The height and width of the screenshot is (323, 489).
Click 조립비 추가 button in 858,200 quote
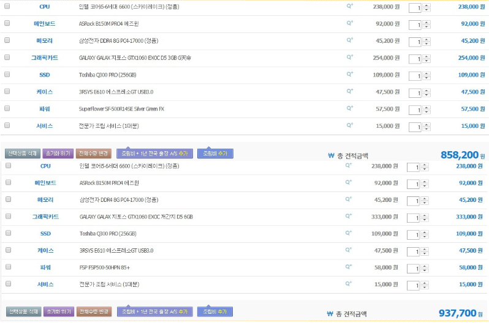[x=215, y=154]
